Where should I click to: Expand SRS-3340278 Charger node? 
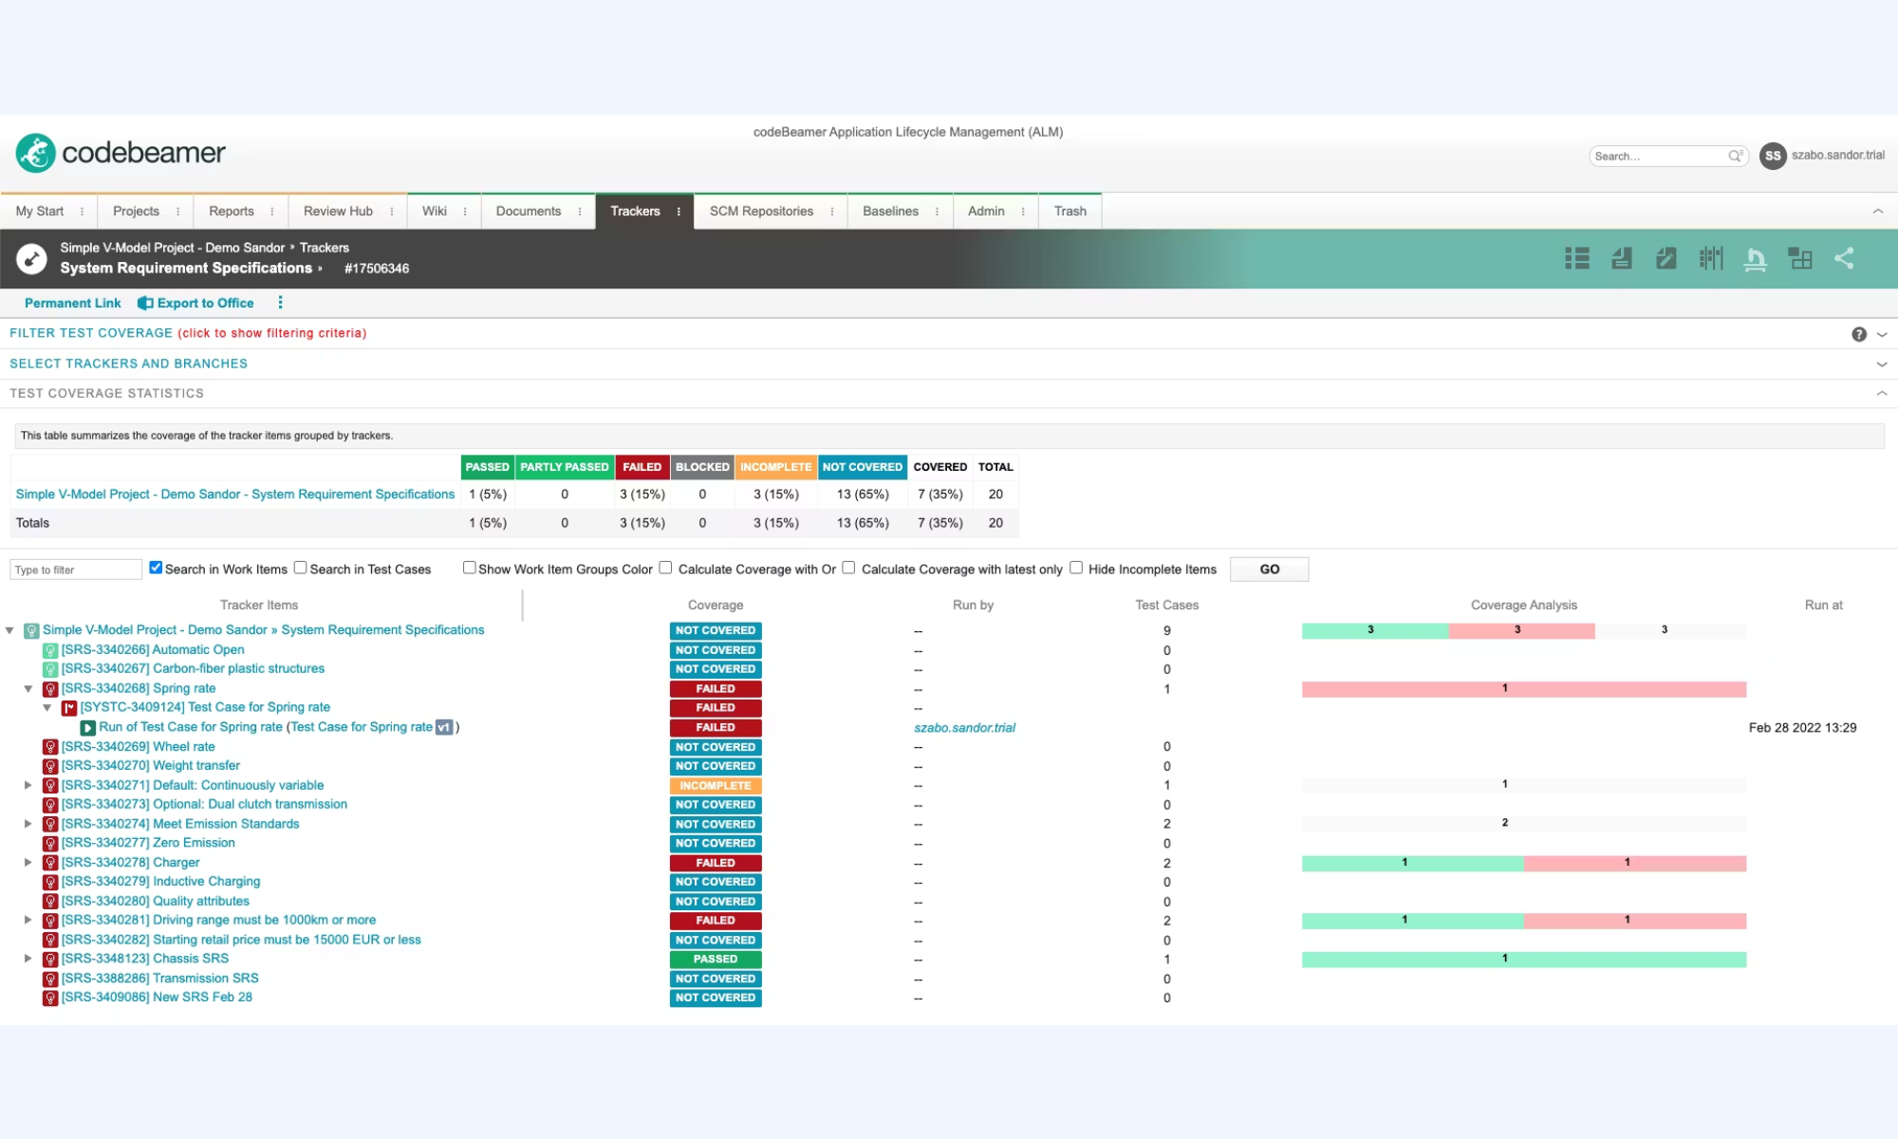(x=28, y=863)
